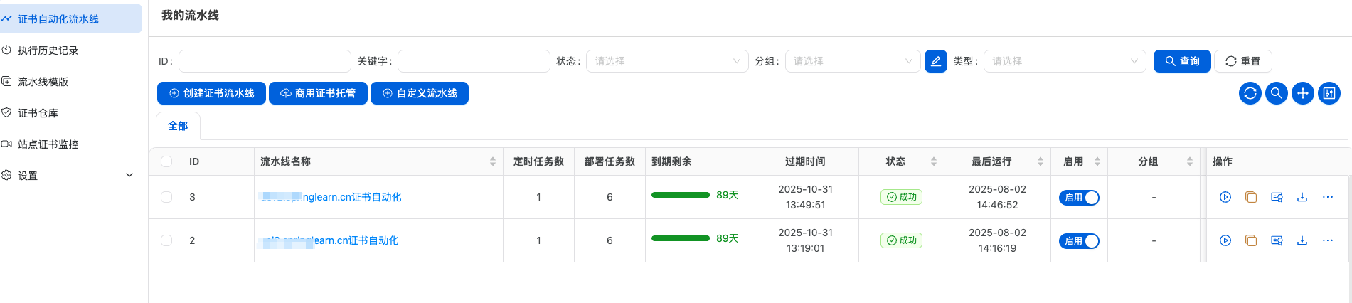Click the 89天 progress bar for ID 3
The image size is (1352, 303).
click(680, 195)
